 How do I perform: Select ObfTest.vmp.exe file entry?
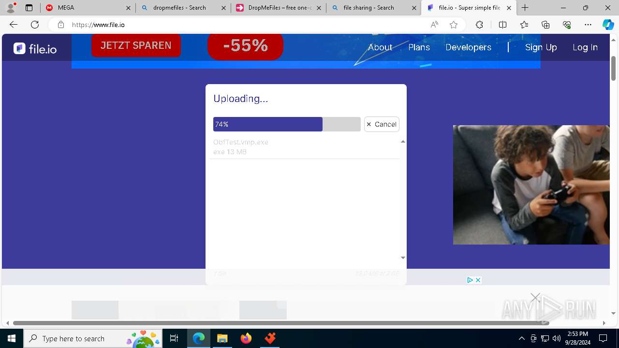(304, 147)
